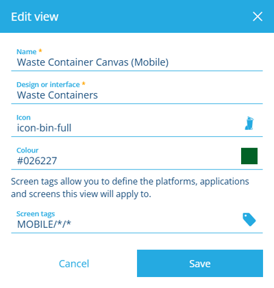Select the asterisk beside Design or interface
The image size is (274, 288).
click(84, 83)
